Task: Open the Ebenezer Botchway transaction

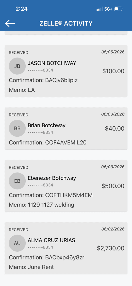Action: click(x=66, y=186)
